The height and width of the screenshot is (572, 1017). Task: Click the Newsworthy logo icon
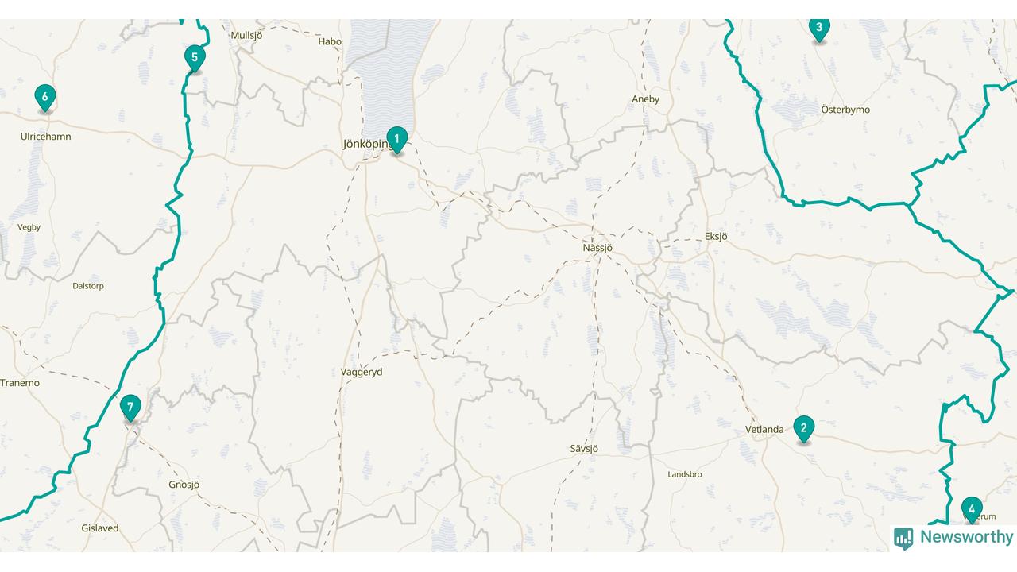pyautogui.click(x=903, y=539)
